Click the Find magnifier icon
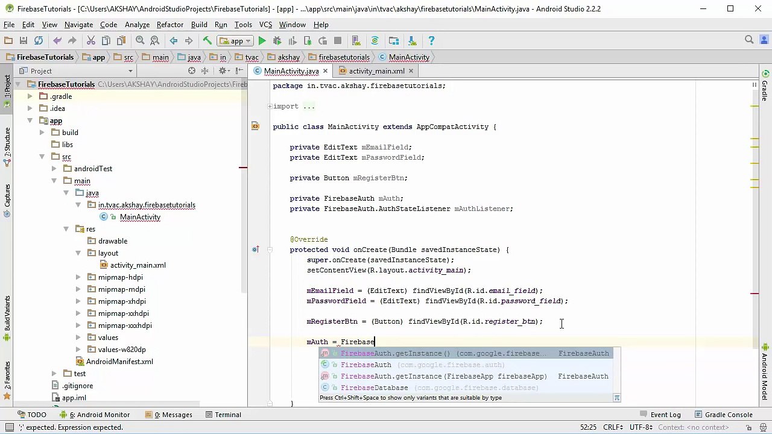The image size is (772, 434). tap(140, 41)
